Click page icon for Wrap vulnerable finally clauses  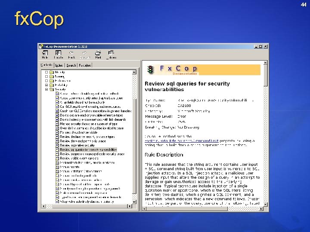[57, 201]
